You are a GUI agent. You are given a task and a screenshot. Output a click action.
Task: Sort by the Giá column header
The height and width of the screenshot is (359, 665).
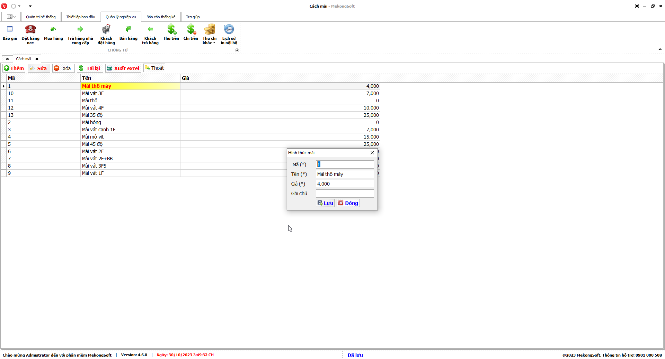280,78
